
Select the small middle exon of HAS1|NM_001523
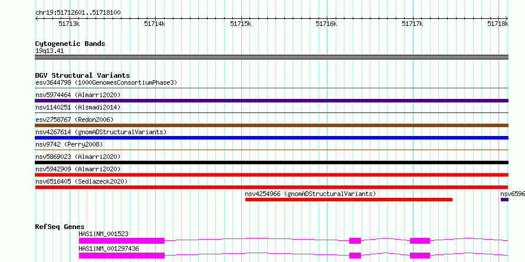point(355,241)
